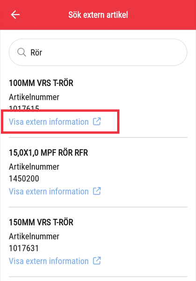Select the 15,0X1,0 MPF RÖR RFR article title
Image resolution: width=196 pixels, height=281 pixels.
(x=49, y=153)
